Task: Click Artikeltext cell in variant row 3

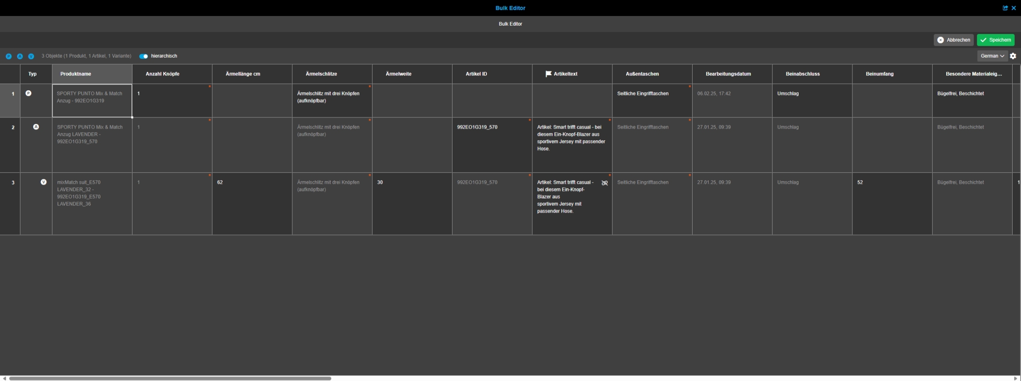Action: [572, 204]
